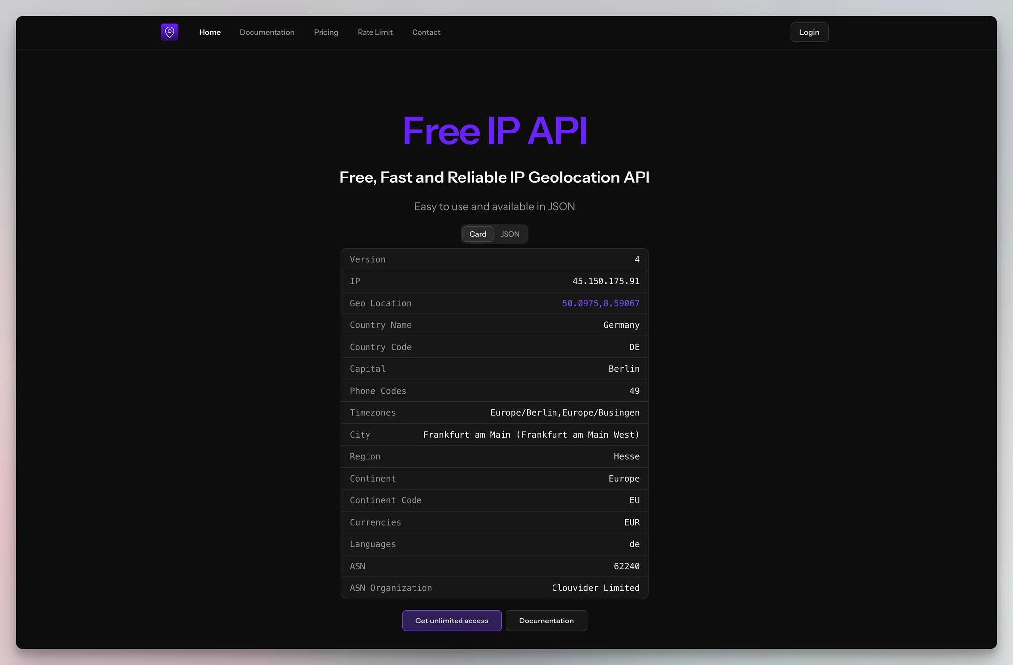Click the Languages value de
The image size is (1013, 665).
634,544
